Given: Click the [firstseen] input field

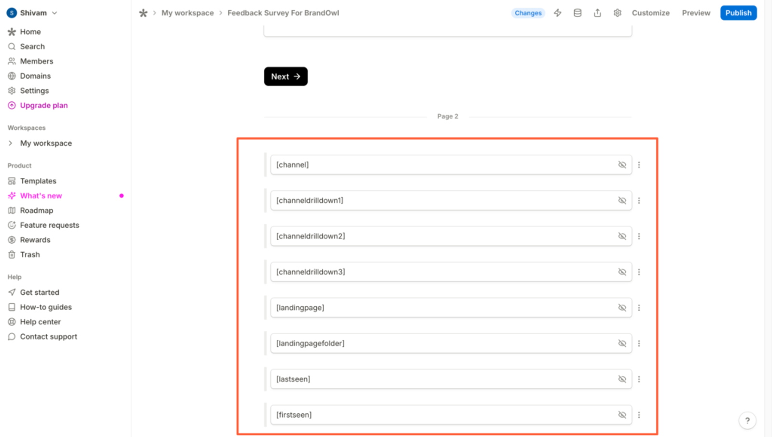Looking at the screenshot, I should 451,415.
